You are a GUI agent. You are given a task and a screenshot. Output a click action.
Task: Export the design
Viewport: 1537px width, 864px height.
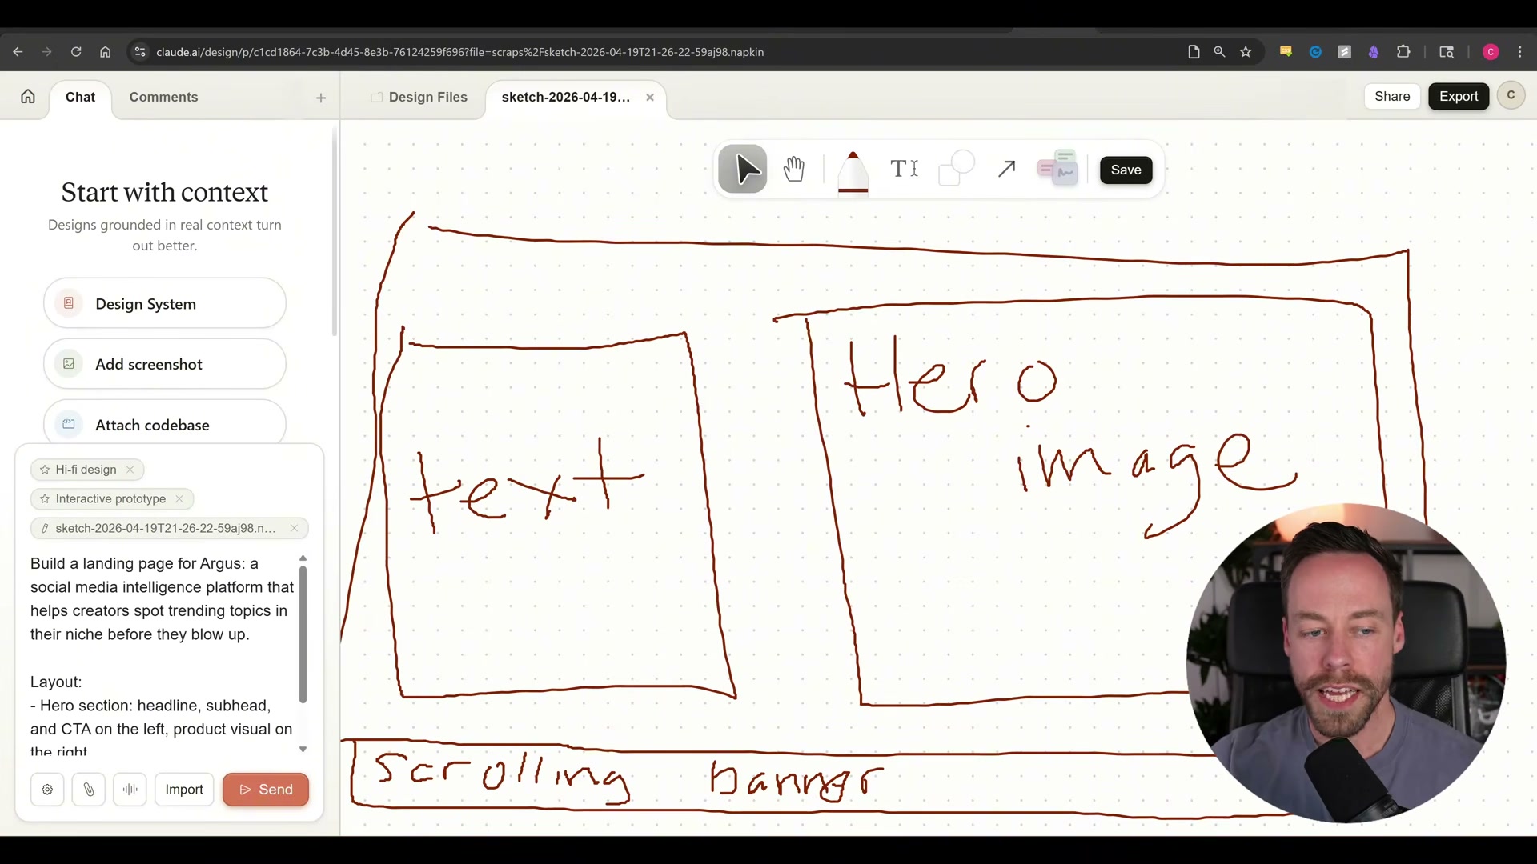point(1458,96)
